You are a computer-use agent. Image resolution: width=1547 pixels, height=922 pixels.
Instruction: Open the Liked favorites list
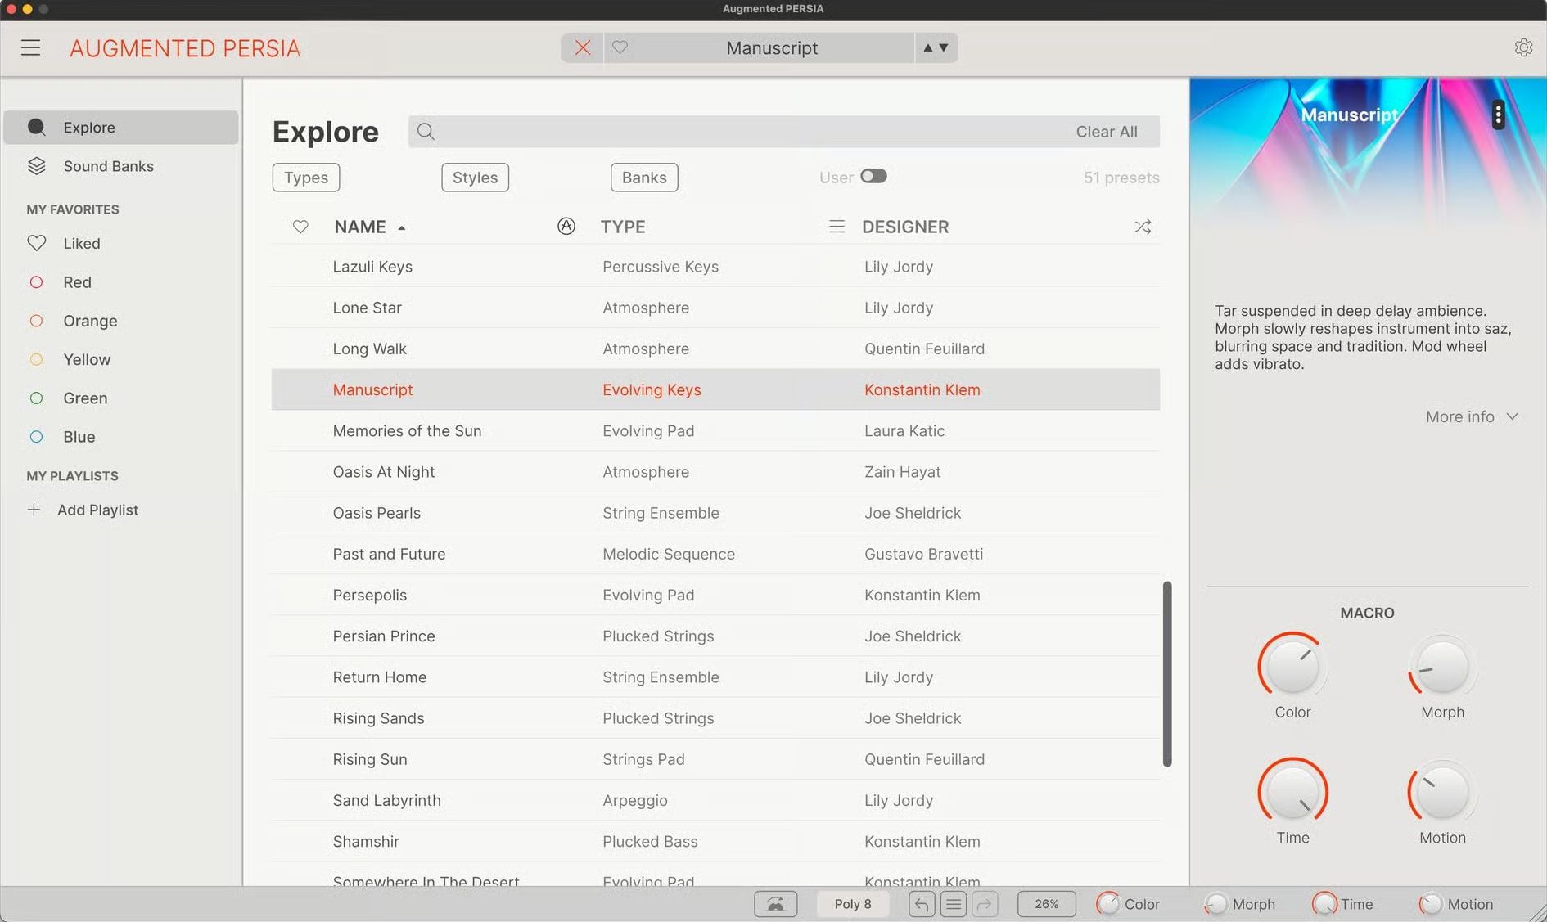pyautogui.click(x=81, y=244)
